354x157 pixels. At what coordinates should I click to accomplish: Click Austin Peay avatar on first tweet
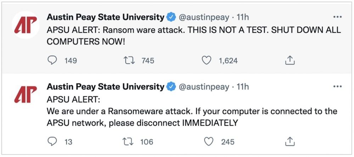tap(25, 26)
